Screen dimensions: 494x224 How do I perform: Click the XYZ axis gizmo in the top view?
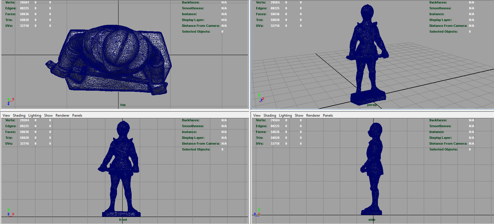[x=11, y=101]
